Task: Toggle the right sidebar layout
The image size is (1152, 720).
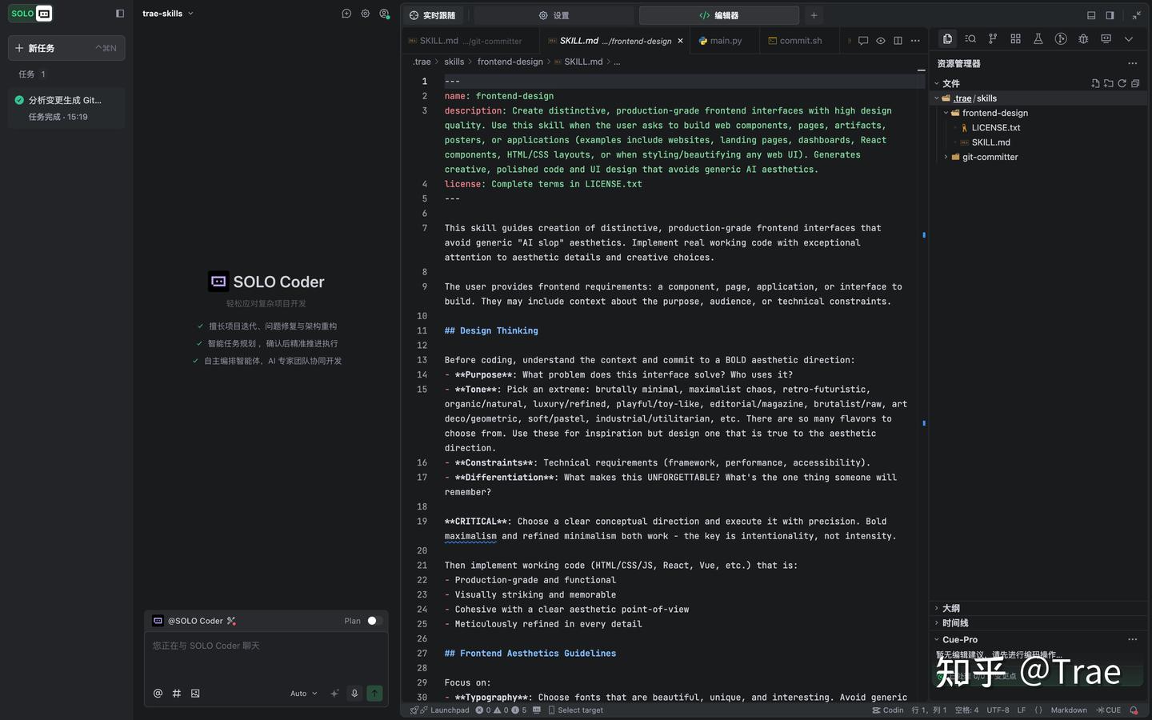Action: 1110,15
